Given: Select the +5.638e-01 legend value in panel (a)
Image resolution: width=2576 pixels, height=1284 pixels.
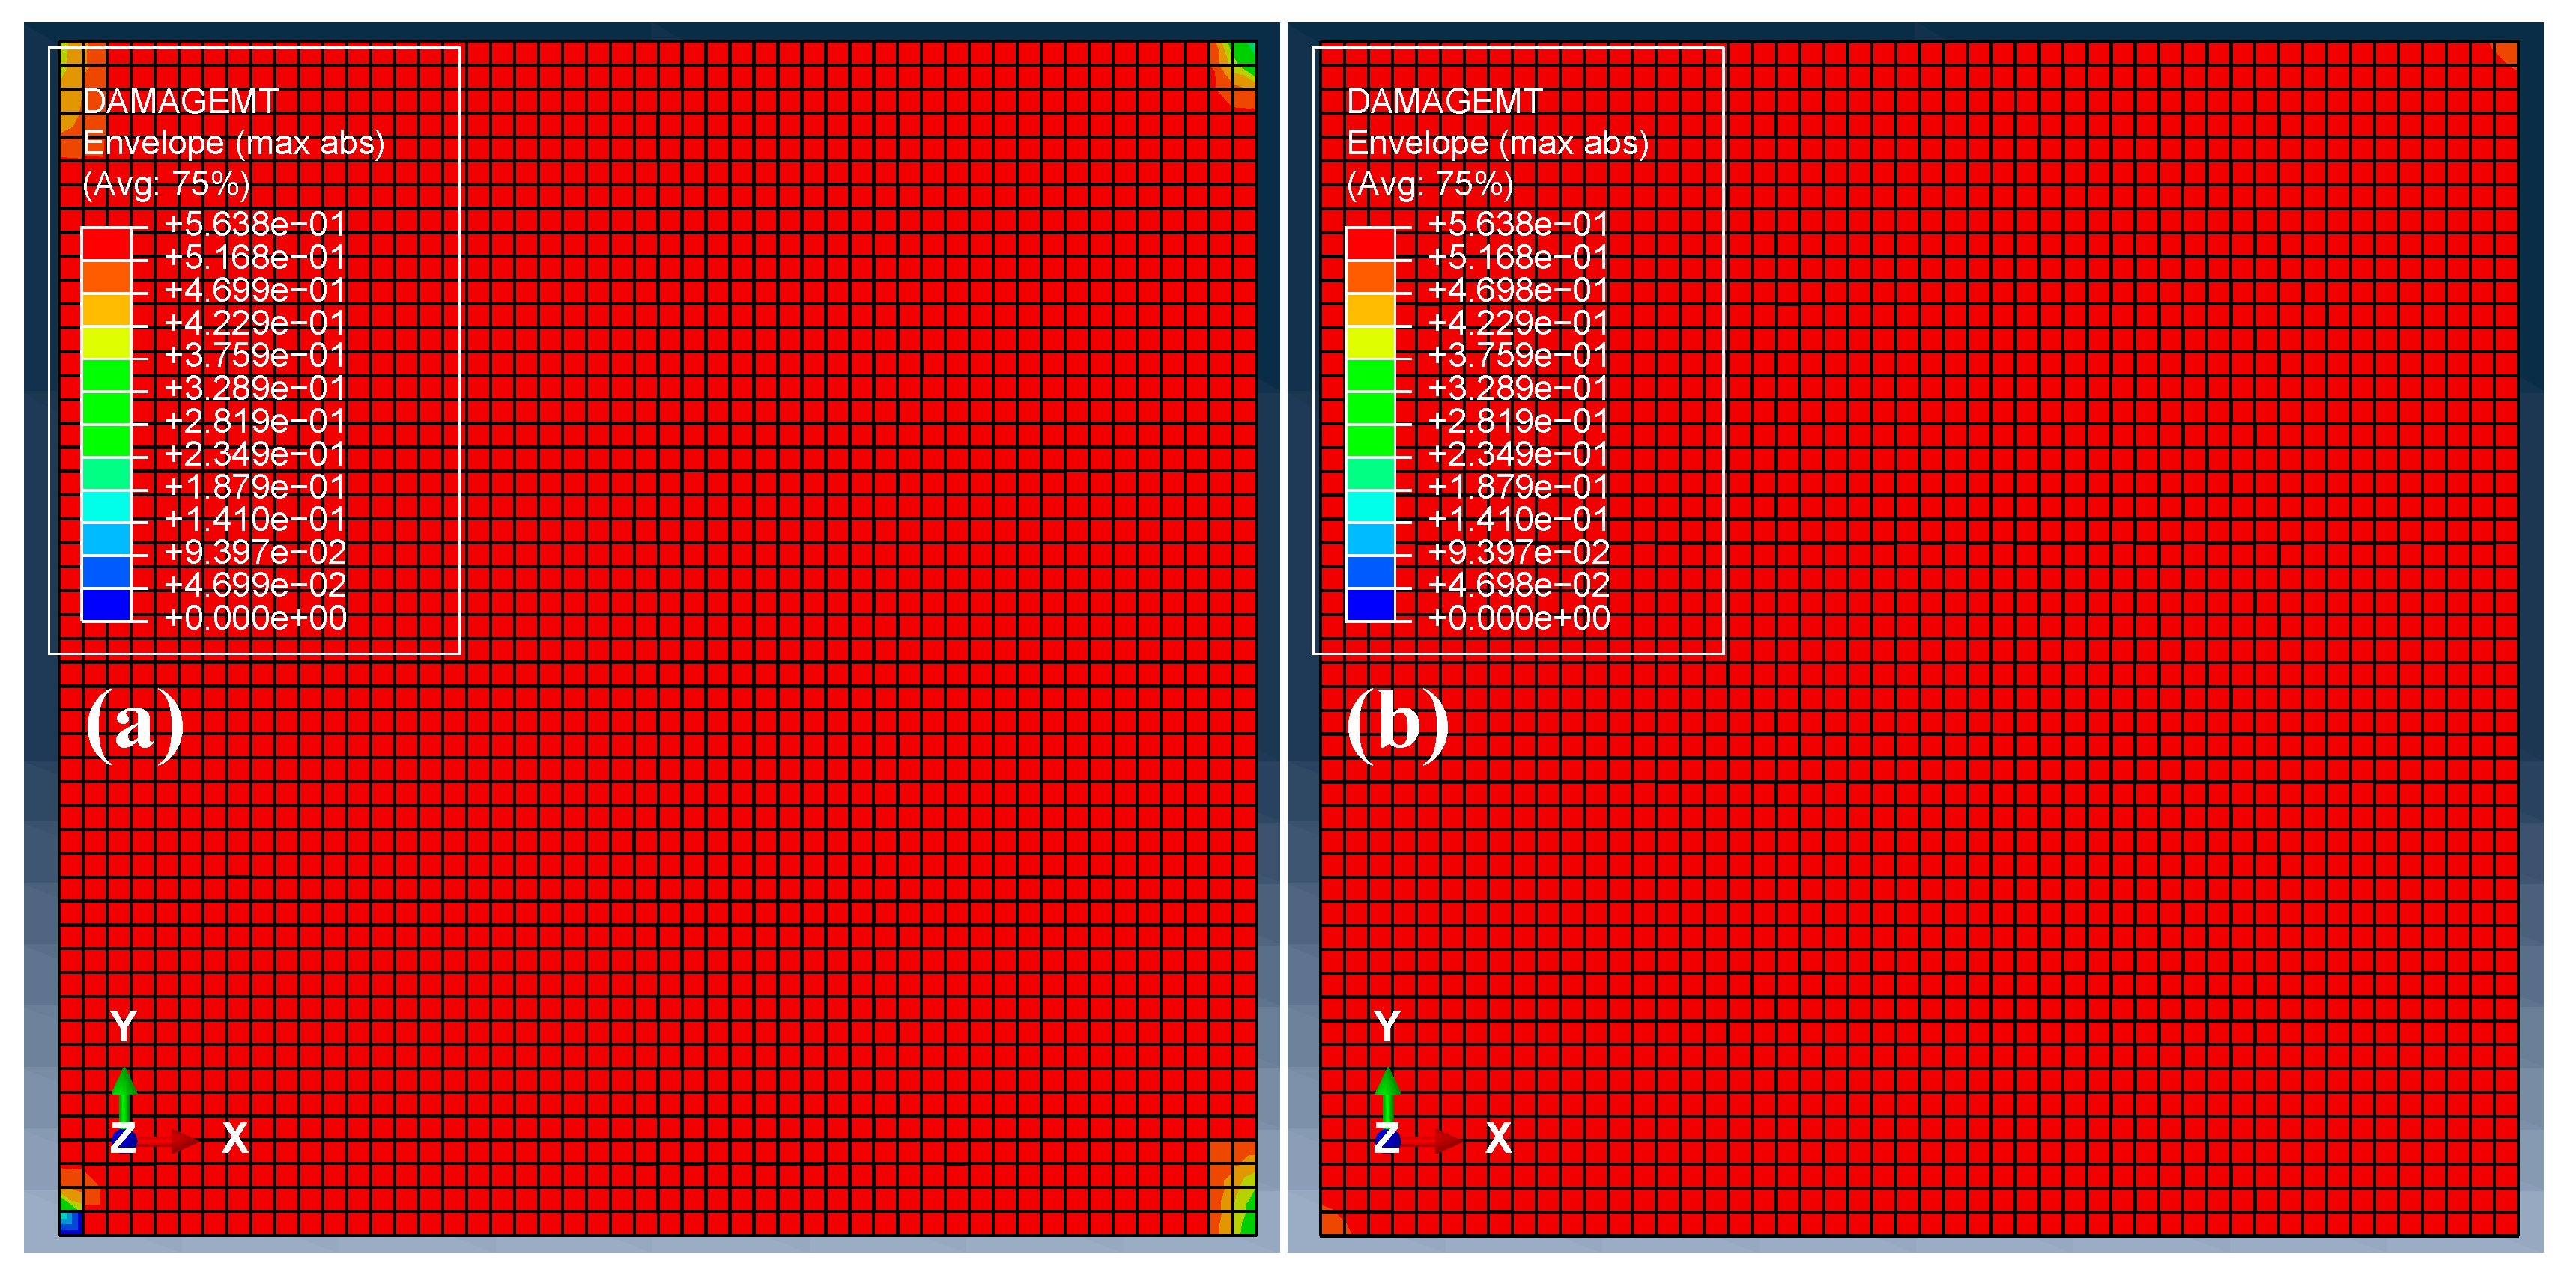Looking at the screenshot, I should [x=254, y=224].
